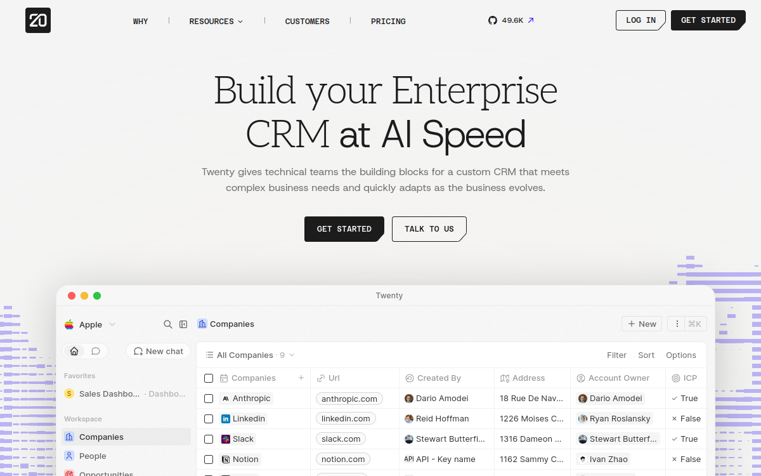This screenshot has height=476, width=761.
Task: Click the Stewart Butterfield account owner chip
Action: pos(618,439)
